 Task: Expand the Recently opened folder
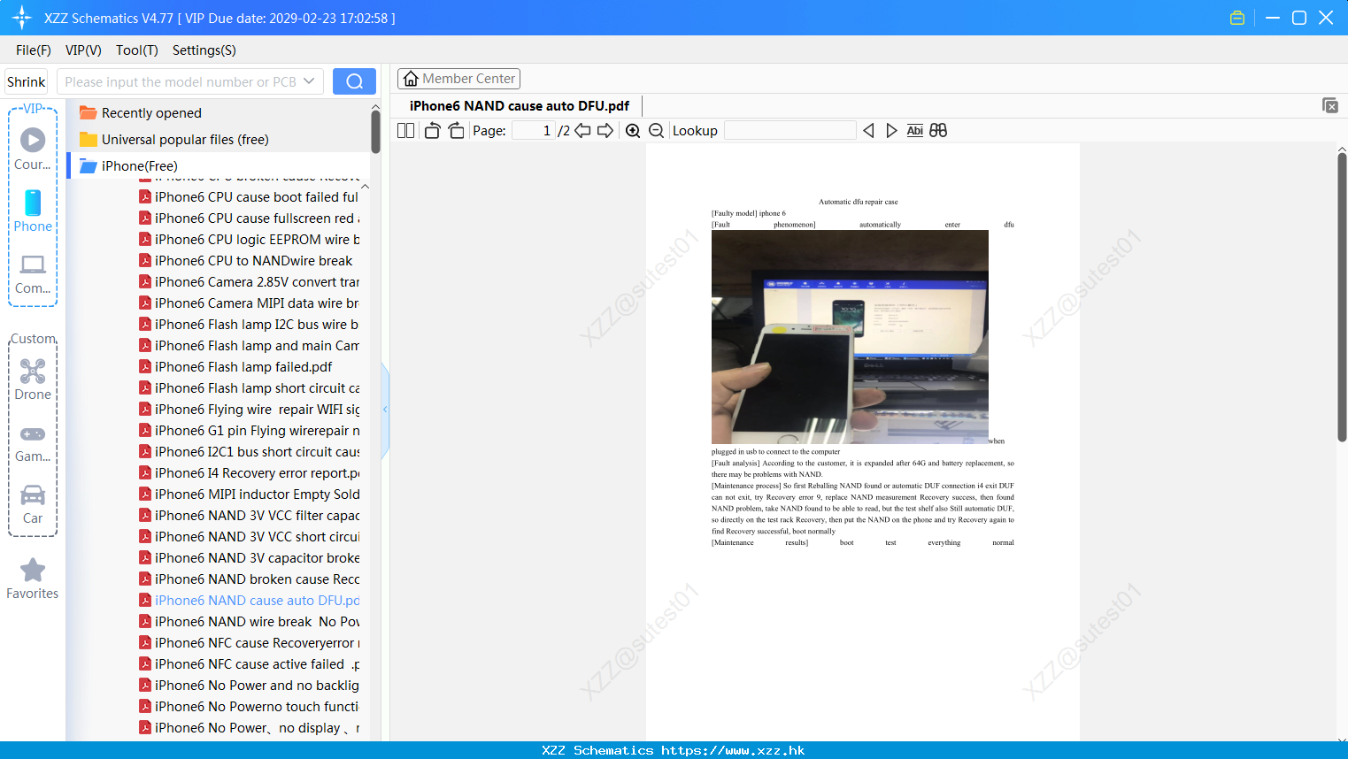141,112
